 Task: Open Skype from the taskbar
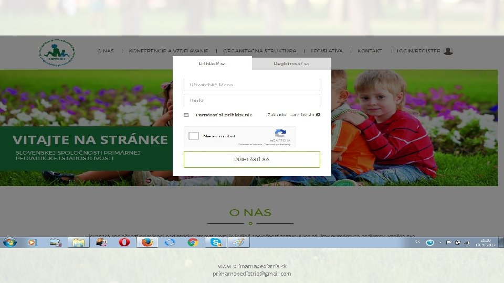(x=216, y=242)
